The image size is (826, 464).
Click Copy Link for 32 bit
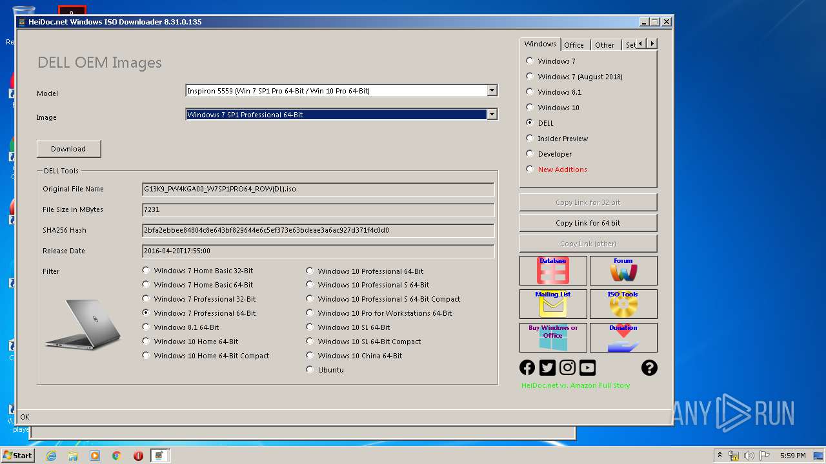(588, 202)
